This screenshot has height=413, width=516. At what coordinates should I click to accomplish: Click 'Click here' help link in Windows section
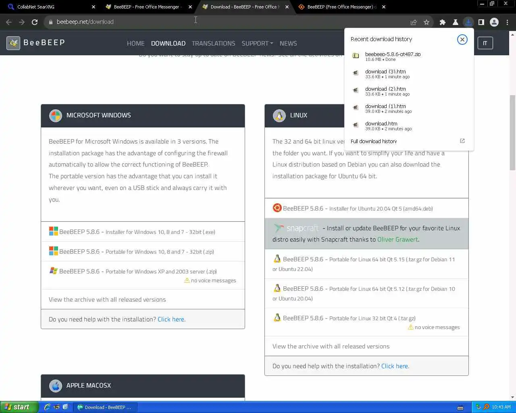171,319
